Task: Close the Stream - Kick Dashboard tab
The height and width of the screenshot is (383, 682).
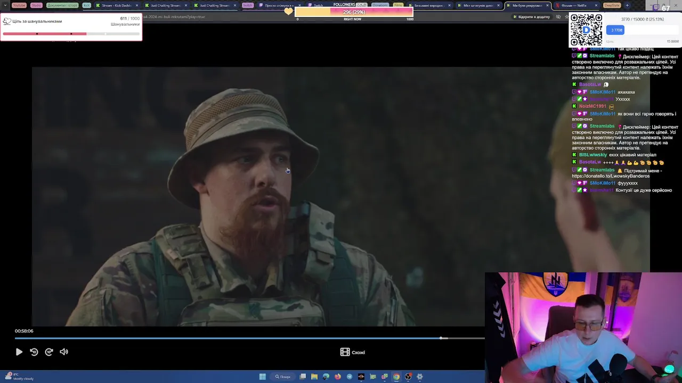Action: 137,5
